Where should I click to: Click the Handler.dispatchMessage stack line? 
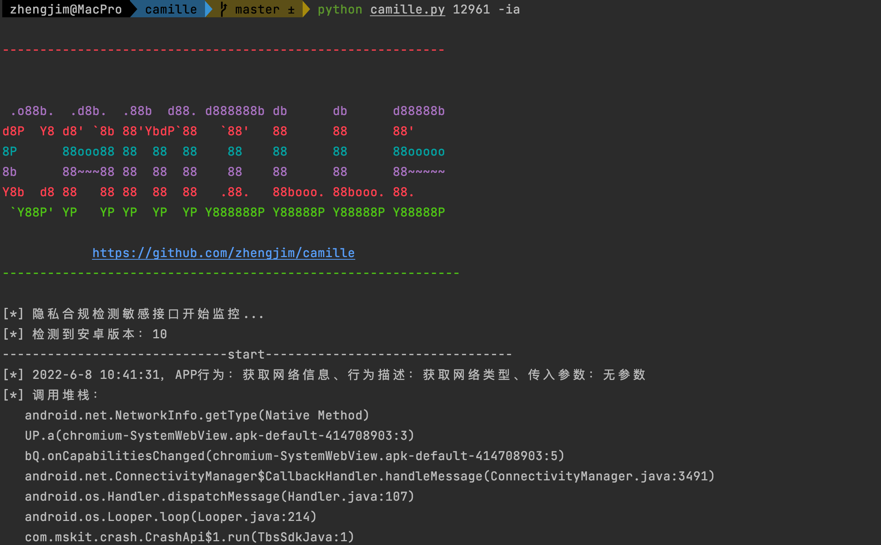tap(220, 497)
